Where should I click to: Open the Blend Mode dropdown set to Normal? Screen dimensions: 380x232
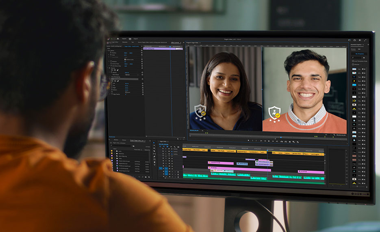click(x=131, y=75)
